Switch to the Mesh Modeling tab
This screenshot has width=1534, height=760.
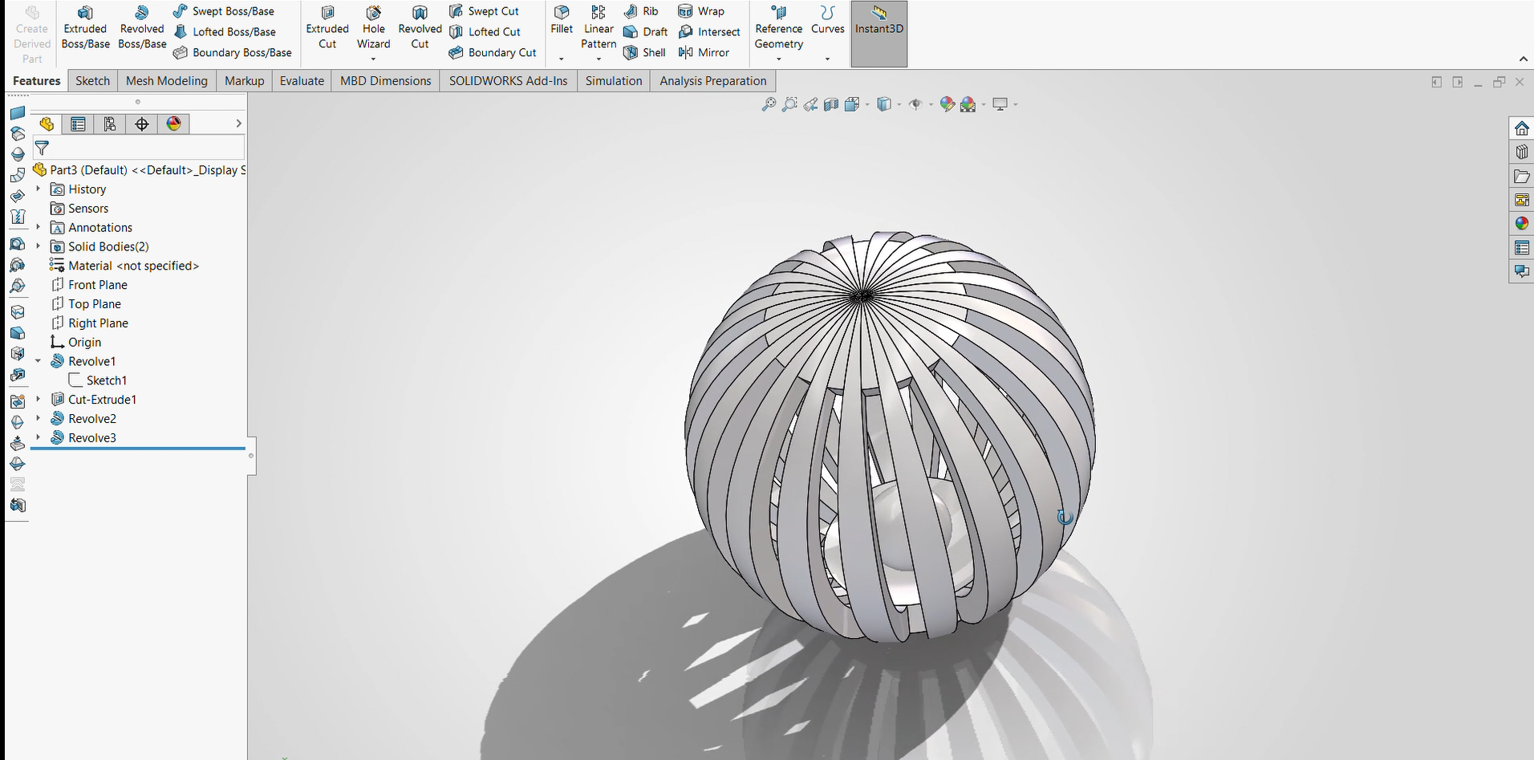click(167, 81)
